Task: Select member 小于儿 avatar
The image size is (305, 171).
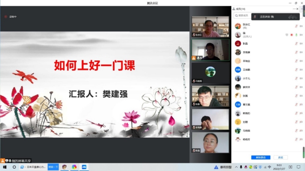Action: tap(238, 78)
